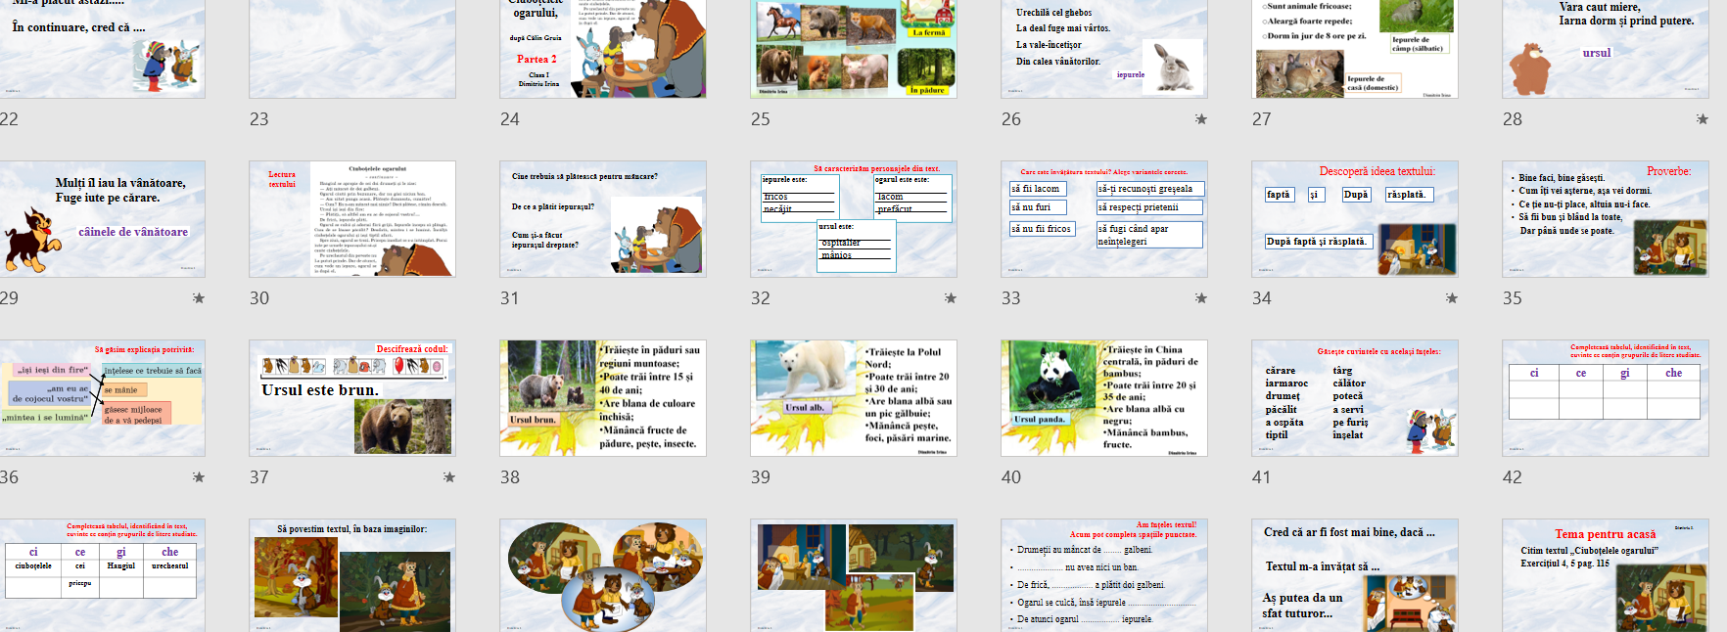Select the 'Să povestim textul' slide thumbnail
Screen dimensions: 1727x632
coord(351,575)
